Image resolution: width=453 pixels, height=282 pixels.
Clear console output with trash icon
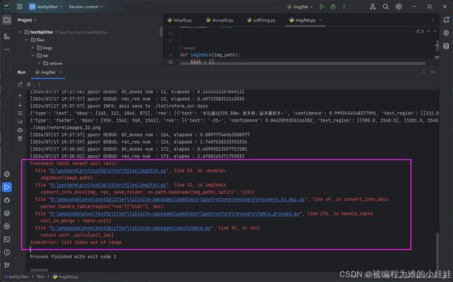pyautogui.click(x=20, y=139)
